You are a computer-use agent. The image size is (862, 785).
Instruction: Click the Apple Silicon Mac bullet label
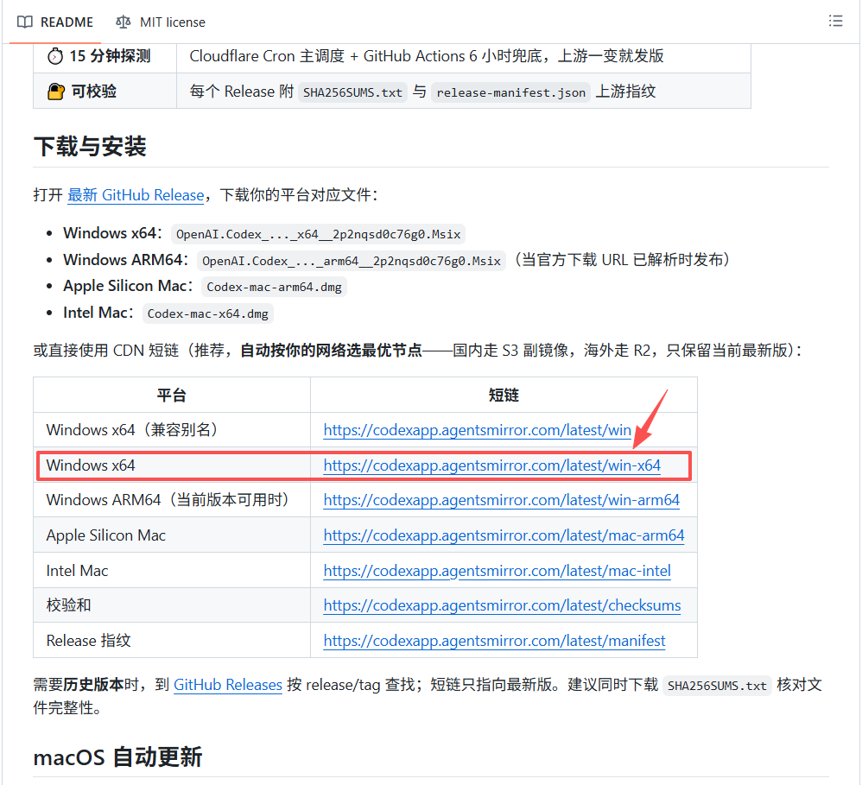click(x=128, y=286)
